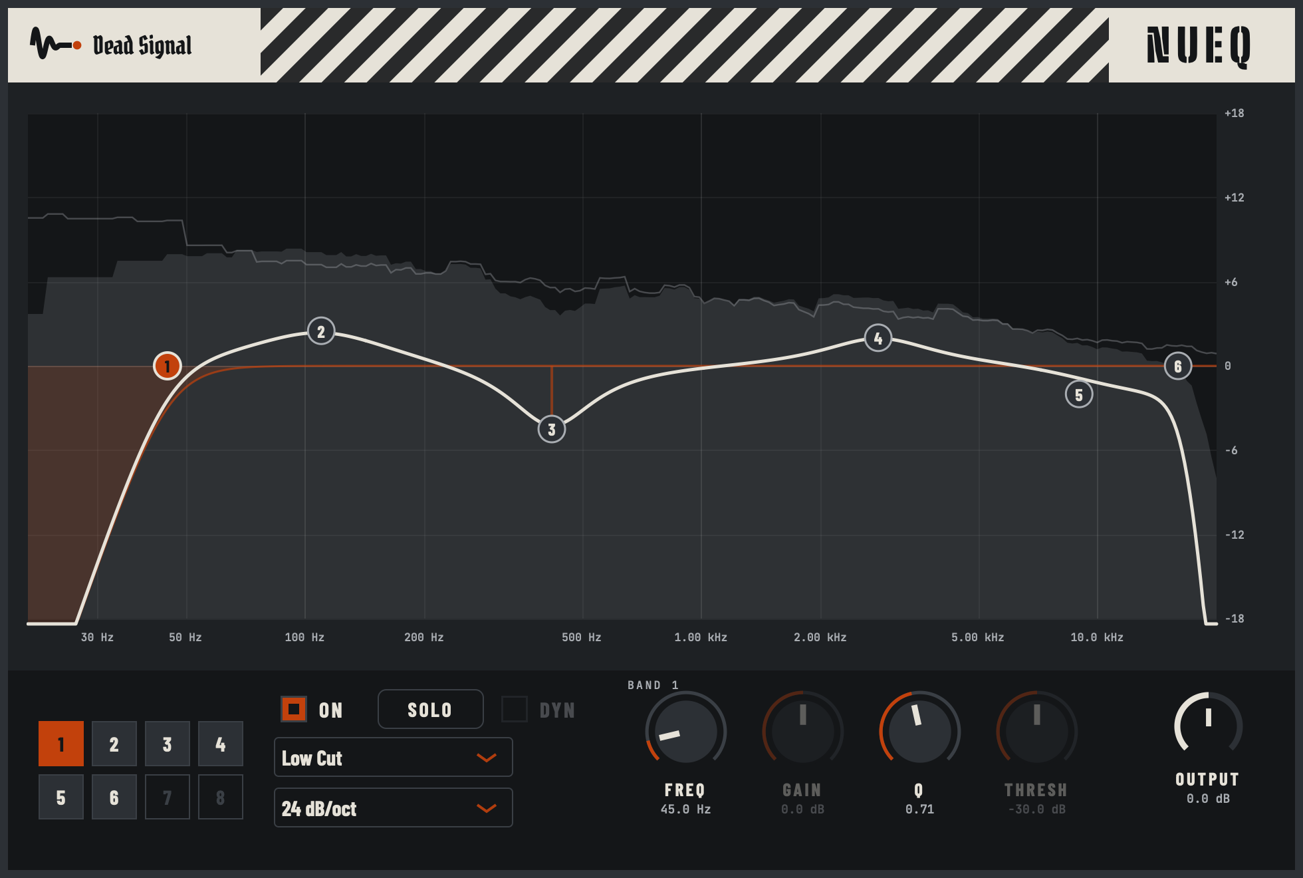Select EQ band node 2 on curve

321,331
